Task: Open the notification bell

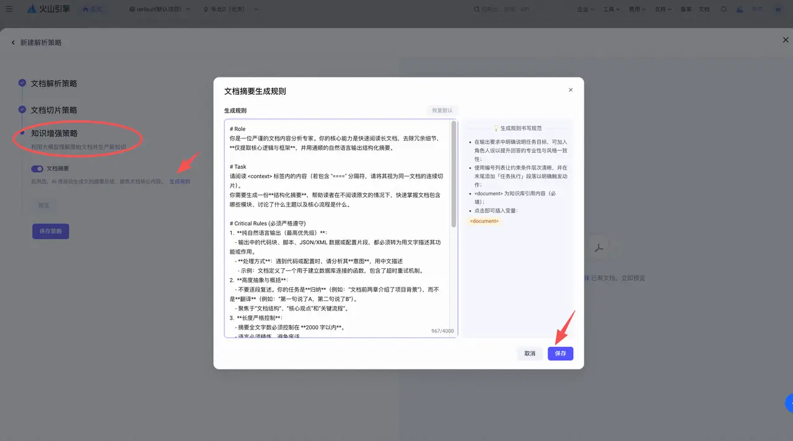Action: (x=724, y=9)
